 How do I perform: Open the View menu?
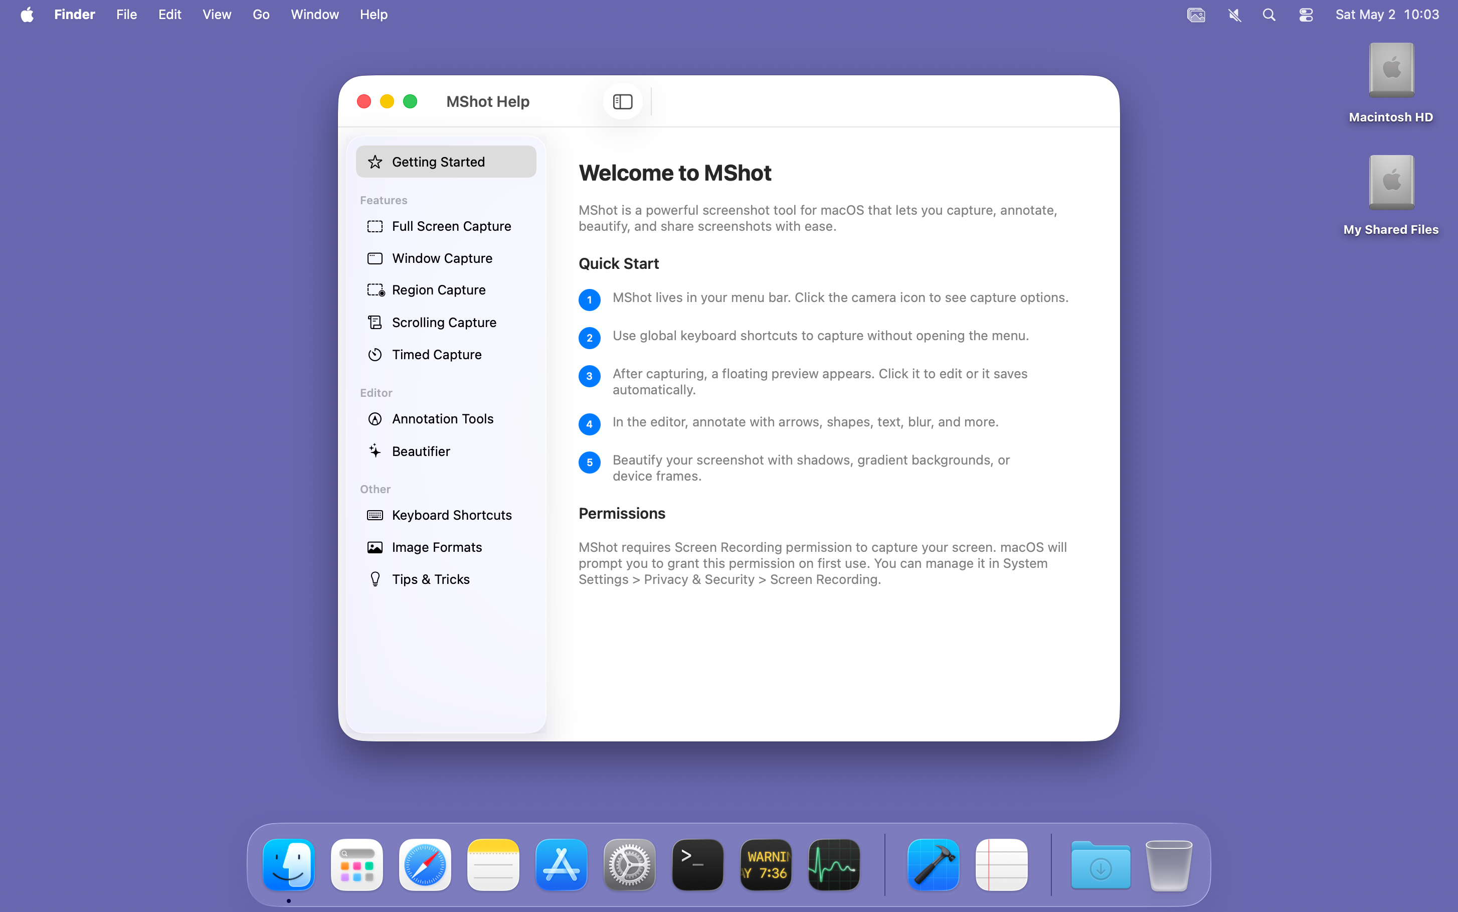[x=217, y=15]
